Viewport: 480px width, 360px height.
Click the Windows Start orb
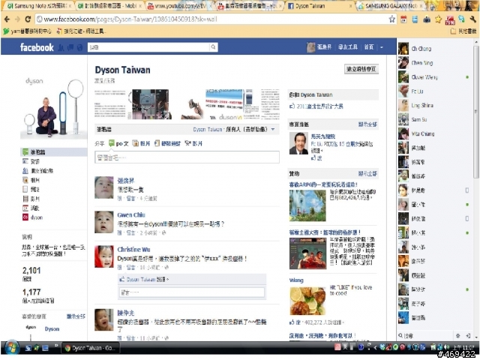pyautogui.click(x=12, y=348)
